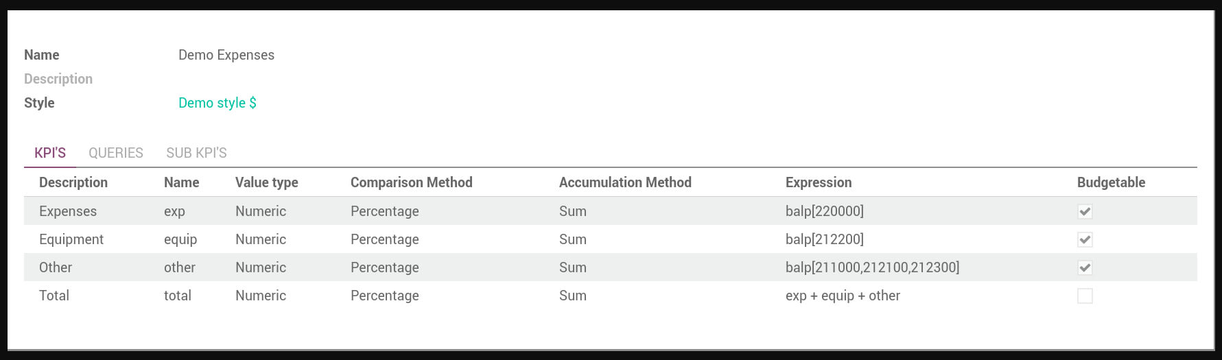Enable Budgetable checkbox for Total row
This screenshot has height=360, width=1222.
coord(1084,296)
